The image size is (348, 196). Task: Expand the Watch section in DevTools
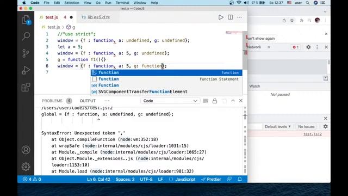pos(254,86)
